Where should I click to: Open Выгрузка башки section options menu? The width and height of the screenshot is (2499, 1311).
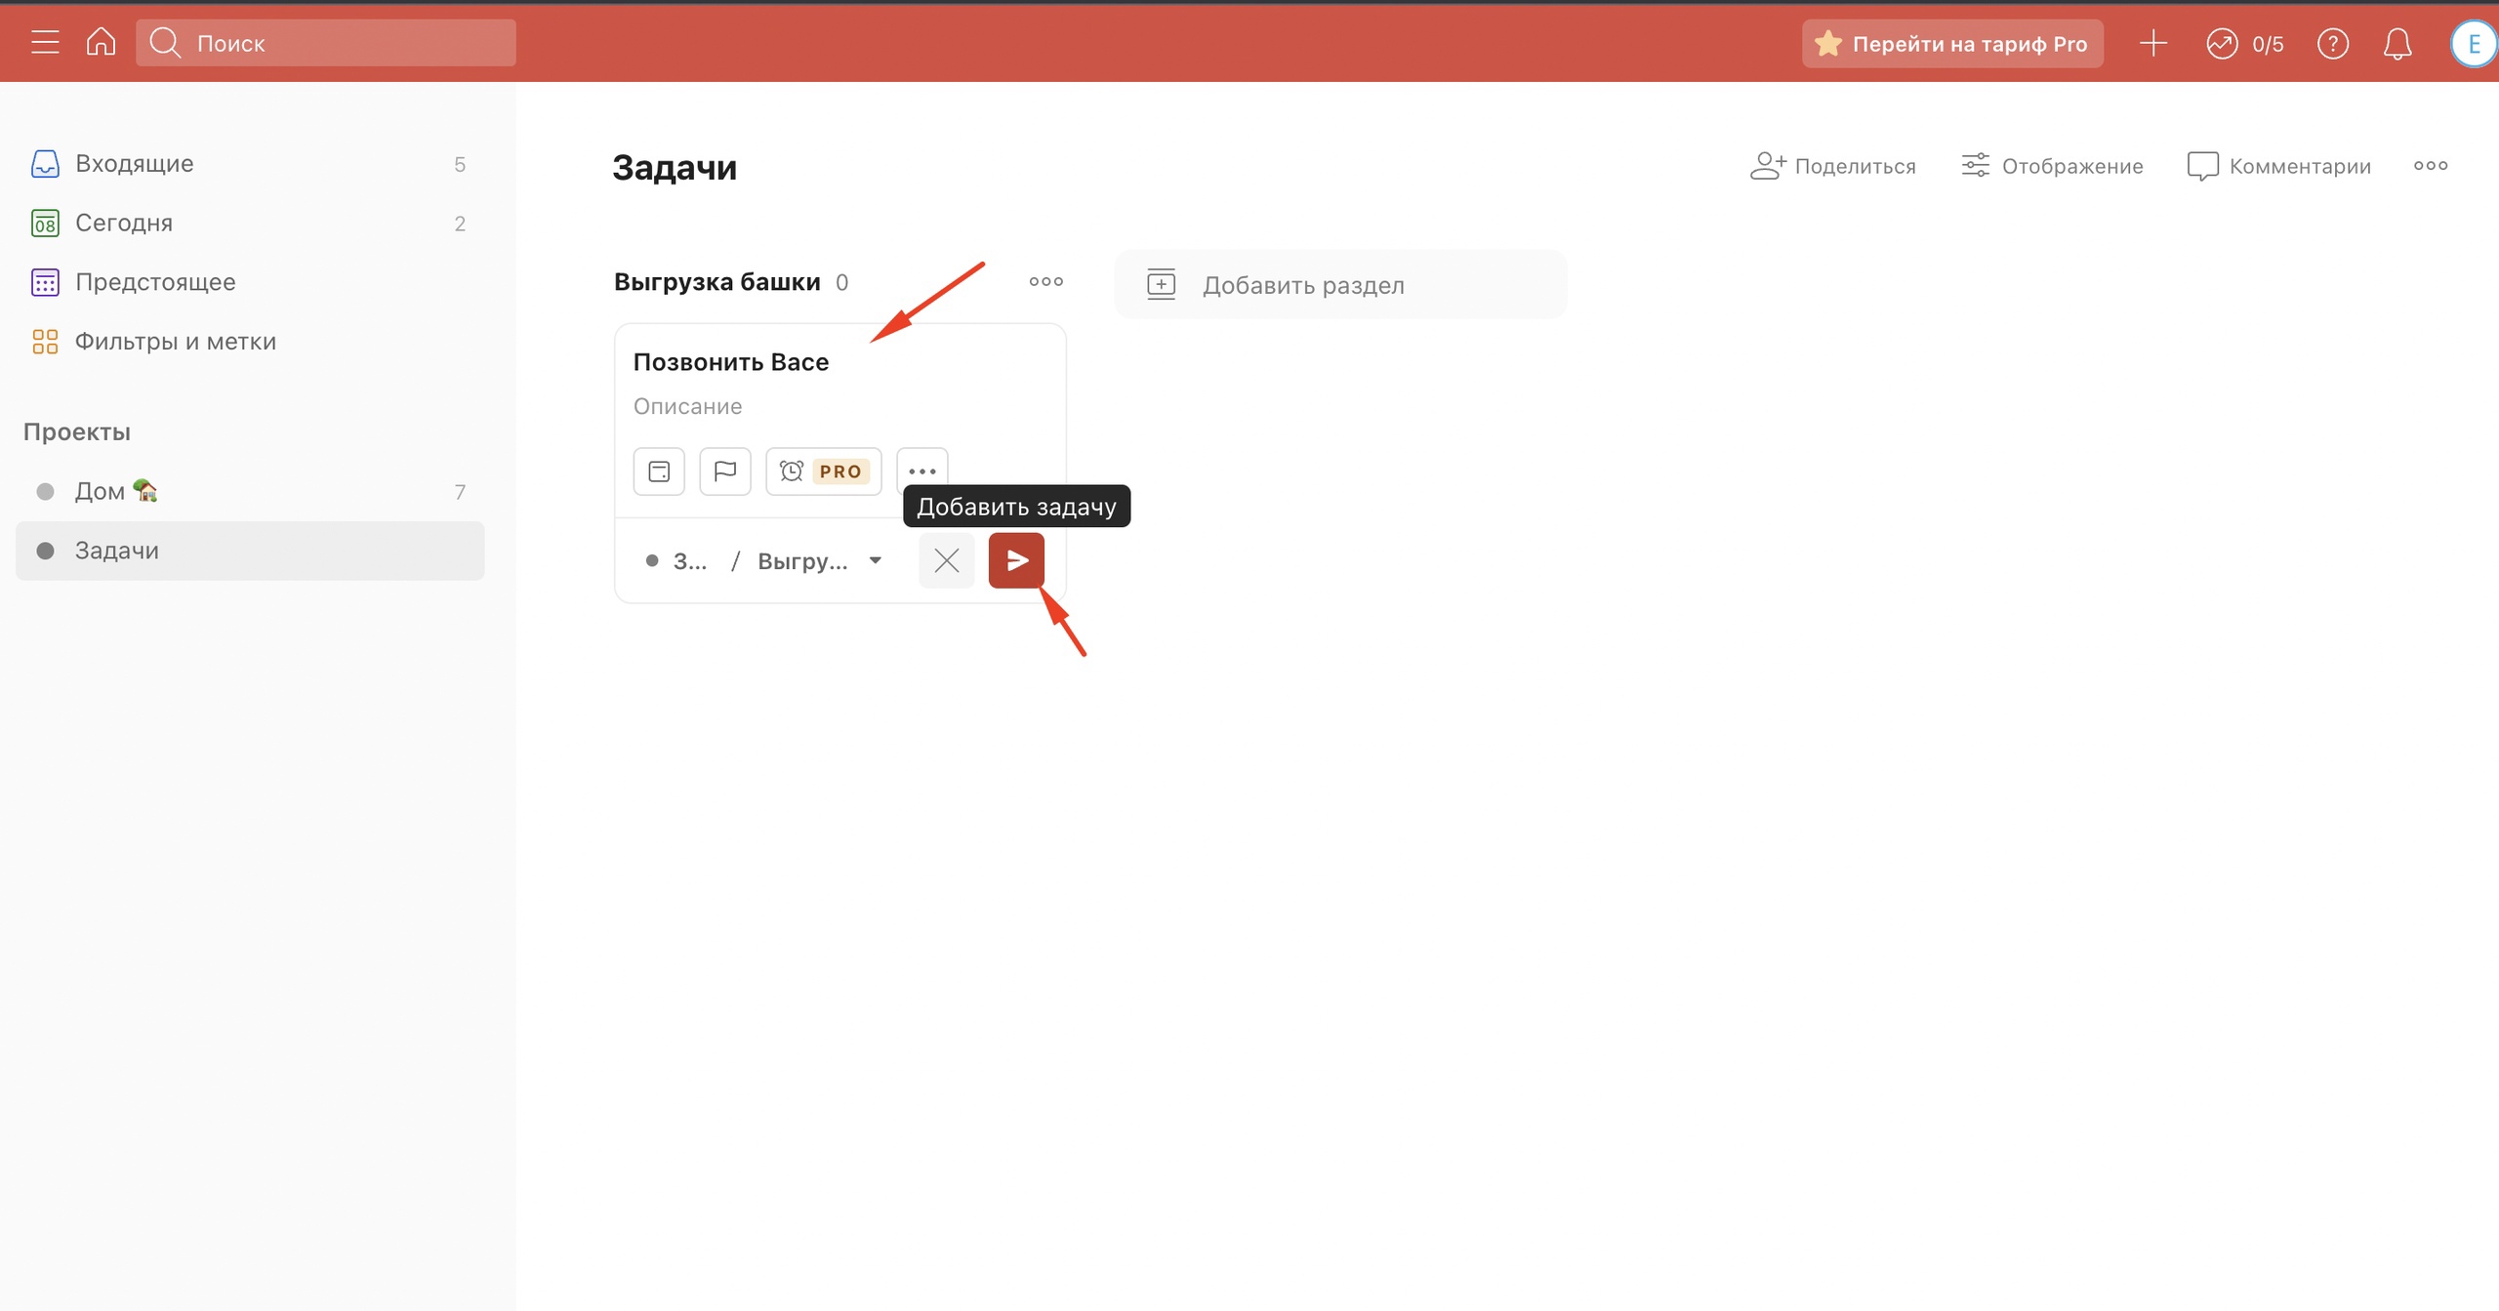click(1046, 281)
